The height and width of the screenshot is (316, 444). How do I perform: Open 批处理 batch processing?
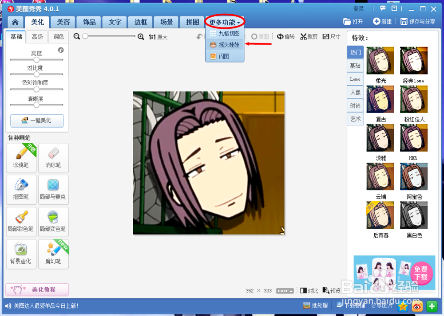(315, 305)
